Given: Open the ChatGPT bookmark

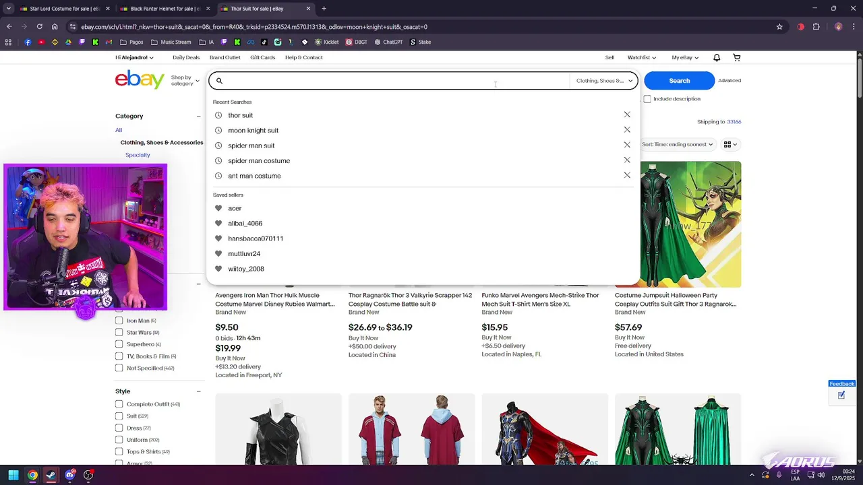Looking at the screenshot, I should (x=387, y=42).
